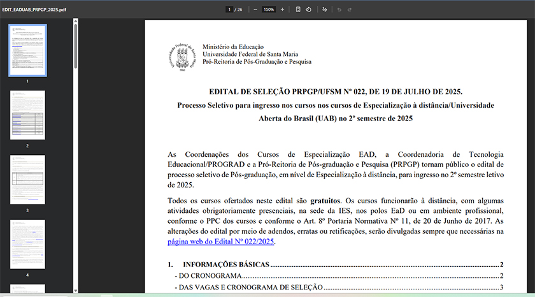Viewport: 535px width, 297px height.
Task: Click the zoom in plus icon
Action: click(282, 10)
